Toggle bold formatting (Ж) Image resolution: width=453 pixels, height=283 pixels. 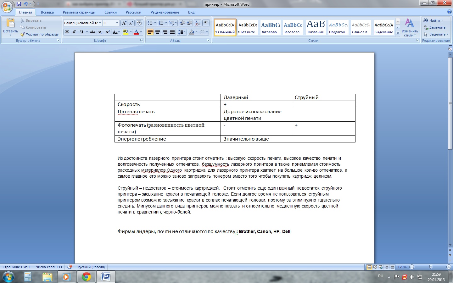pyautogui.click(x=67, y=32)
